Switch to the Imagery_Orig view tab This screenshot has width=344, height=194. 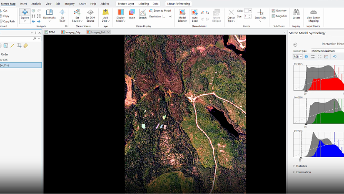(x=71, y=32)
